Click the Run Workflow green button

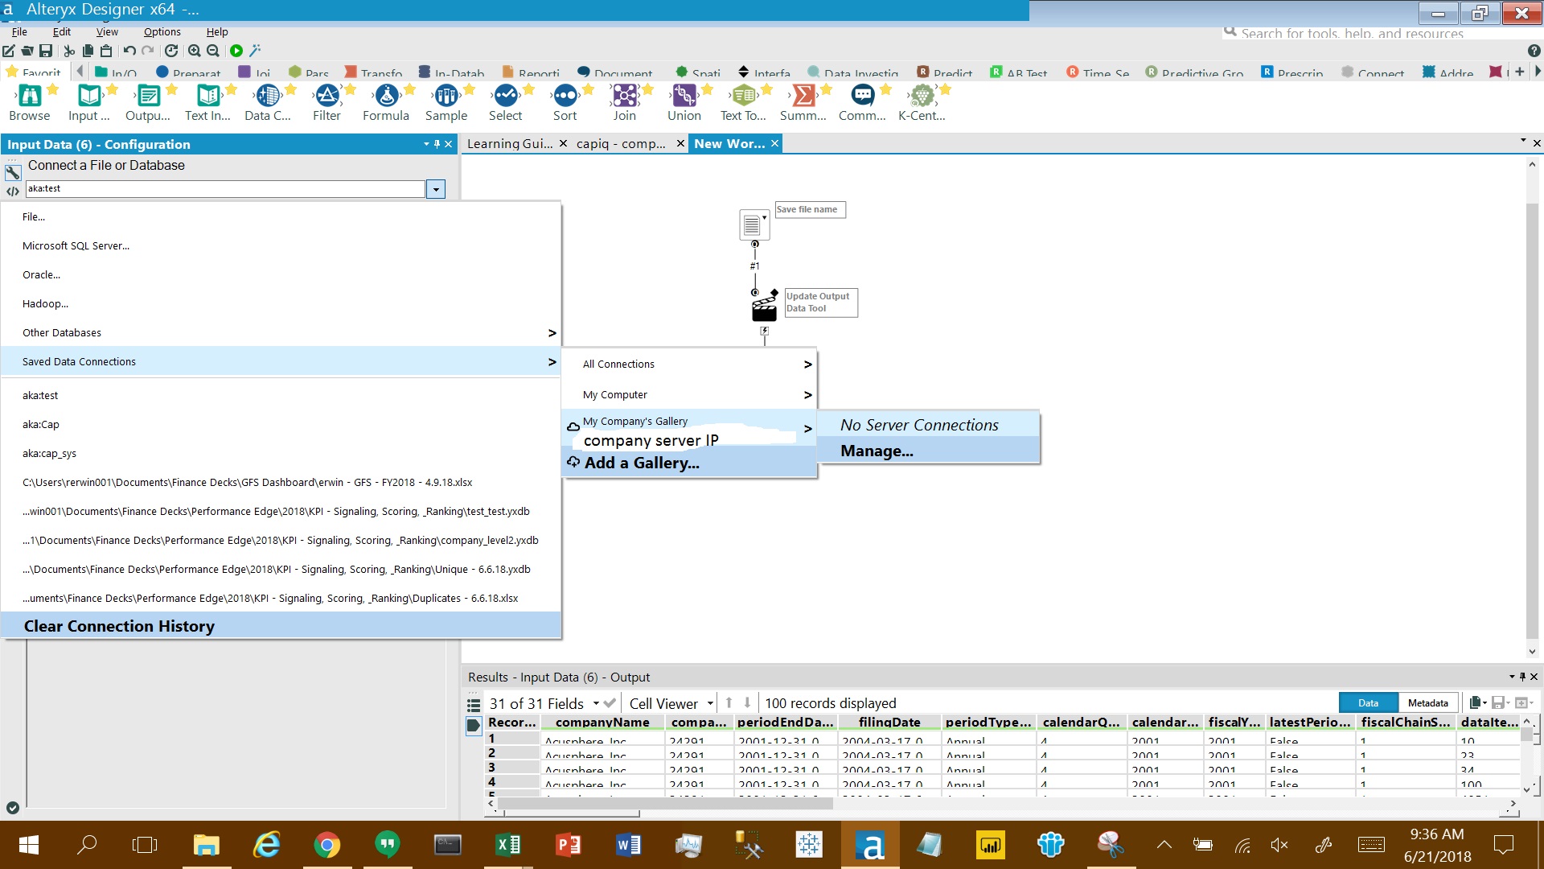[x=236, y=51]
